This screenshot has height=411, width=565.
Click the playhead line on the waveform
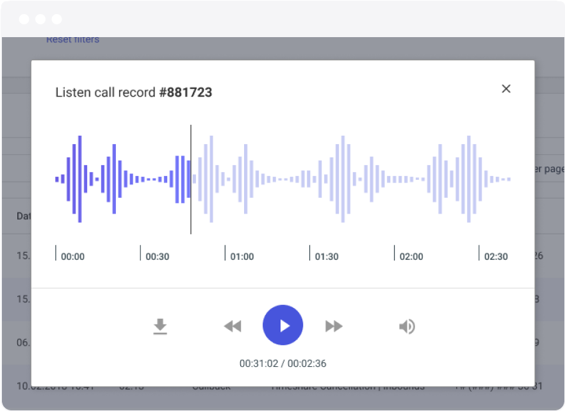pyautogui.click(x=190, y=179)
